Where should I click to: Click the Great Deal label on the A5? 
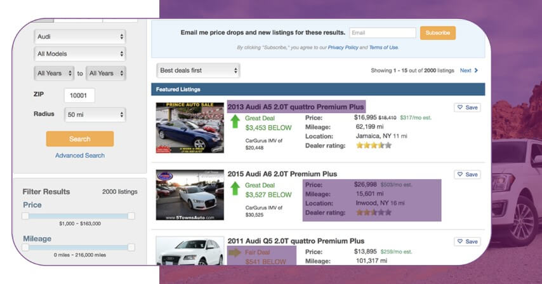coord(260,118)
